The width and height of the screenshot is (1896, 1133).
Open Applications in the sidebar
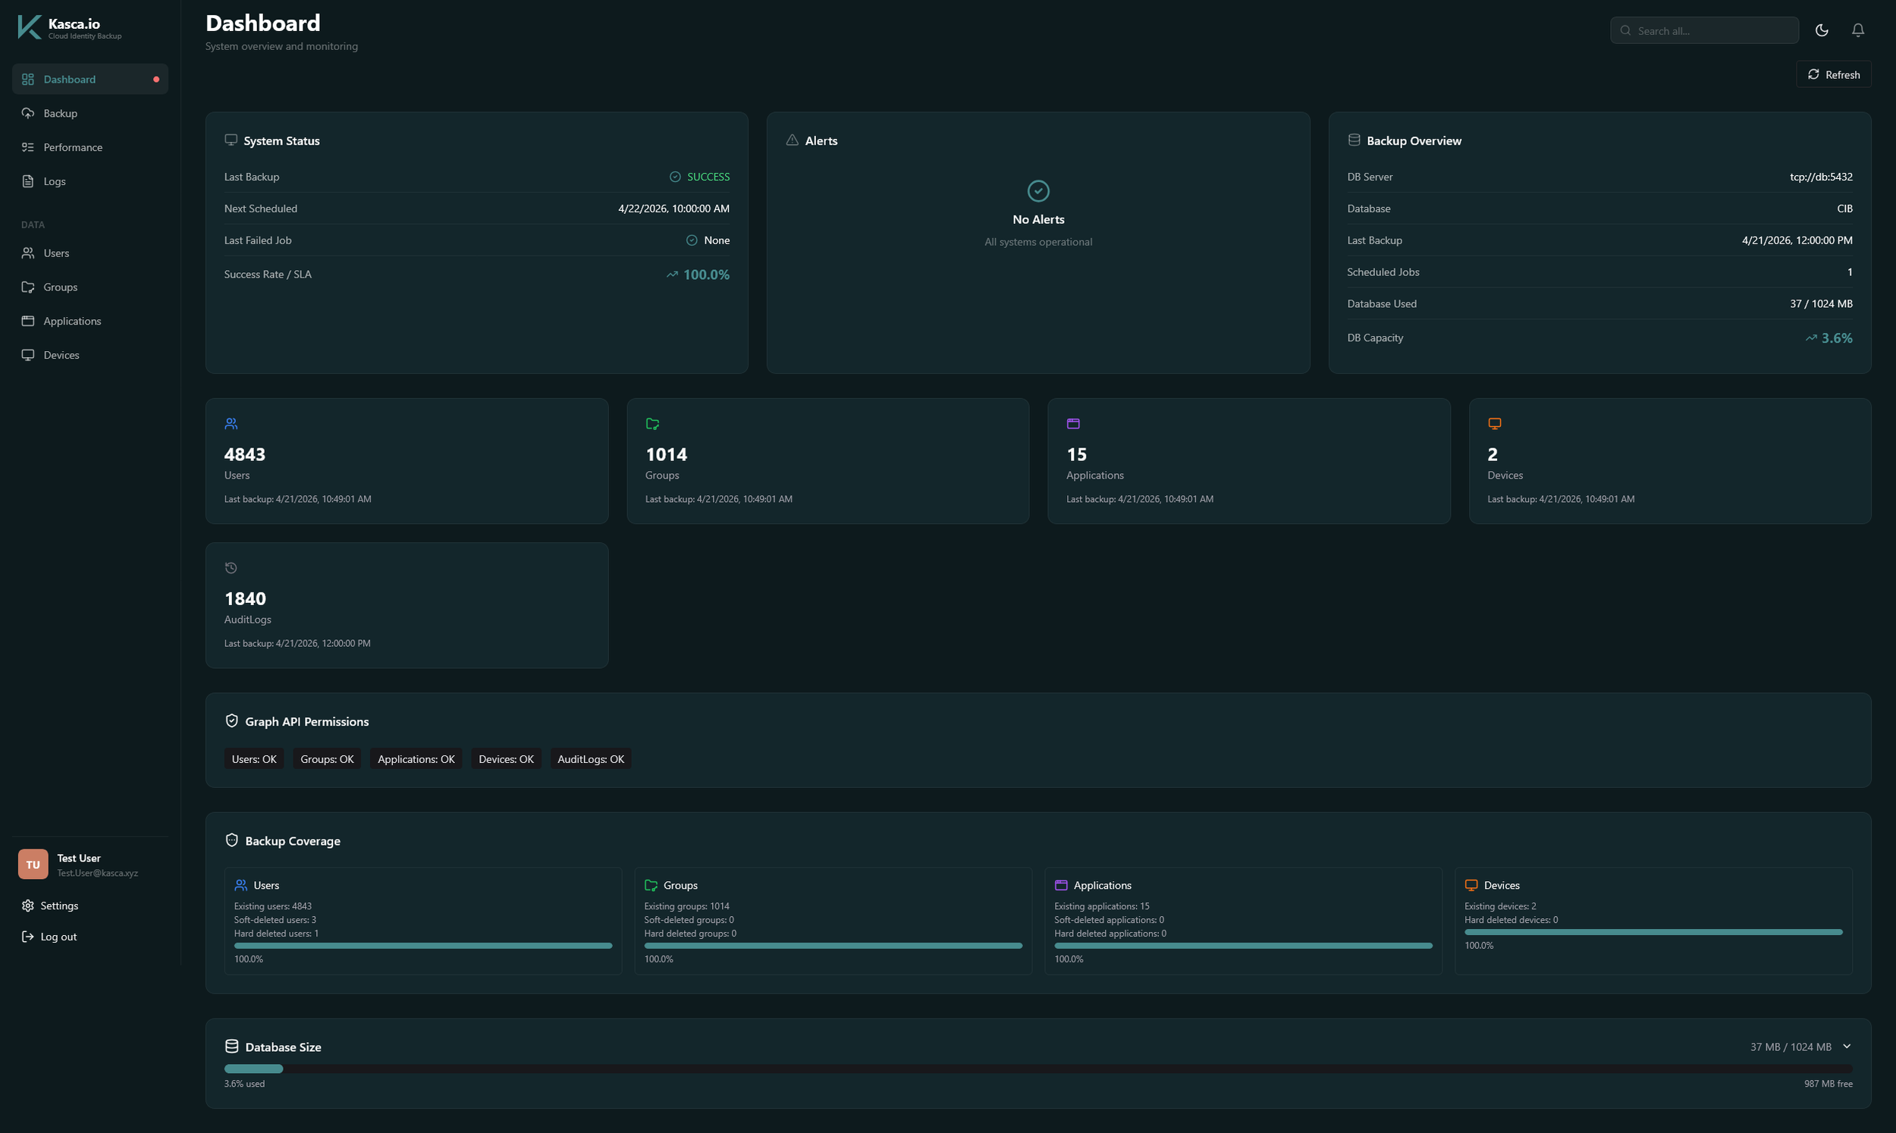[x=90, y=321]
